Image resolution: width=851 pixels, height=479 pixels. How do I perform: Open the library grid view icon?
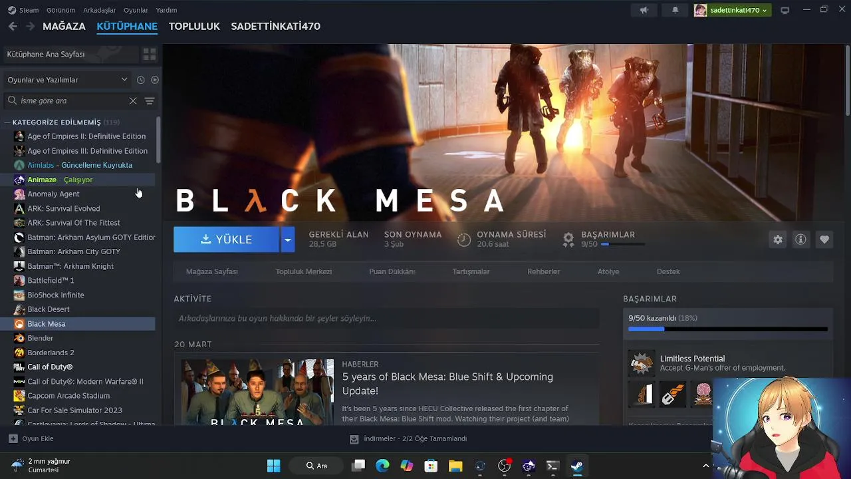click(x=150, y=54)
